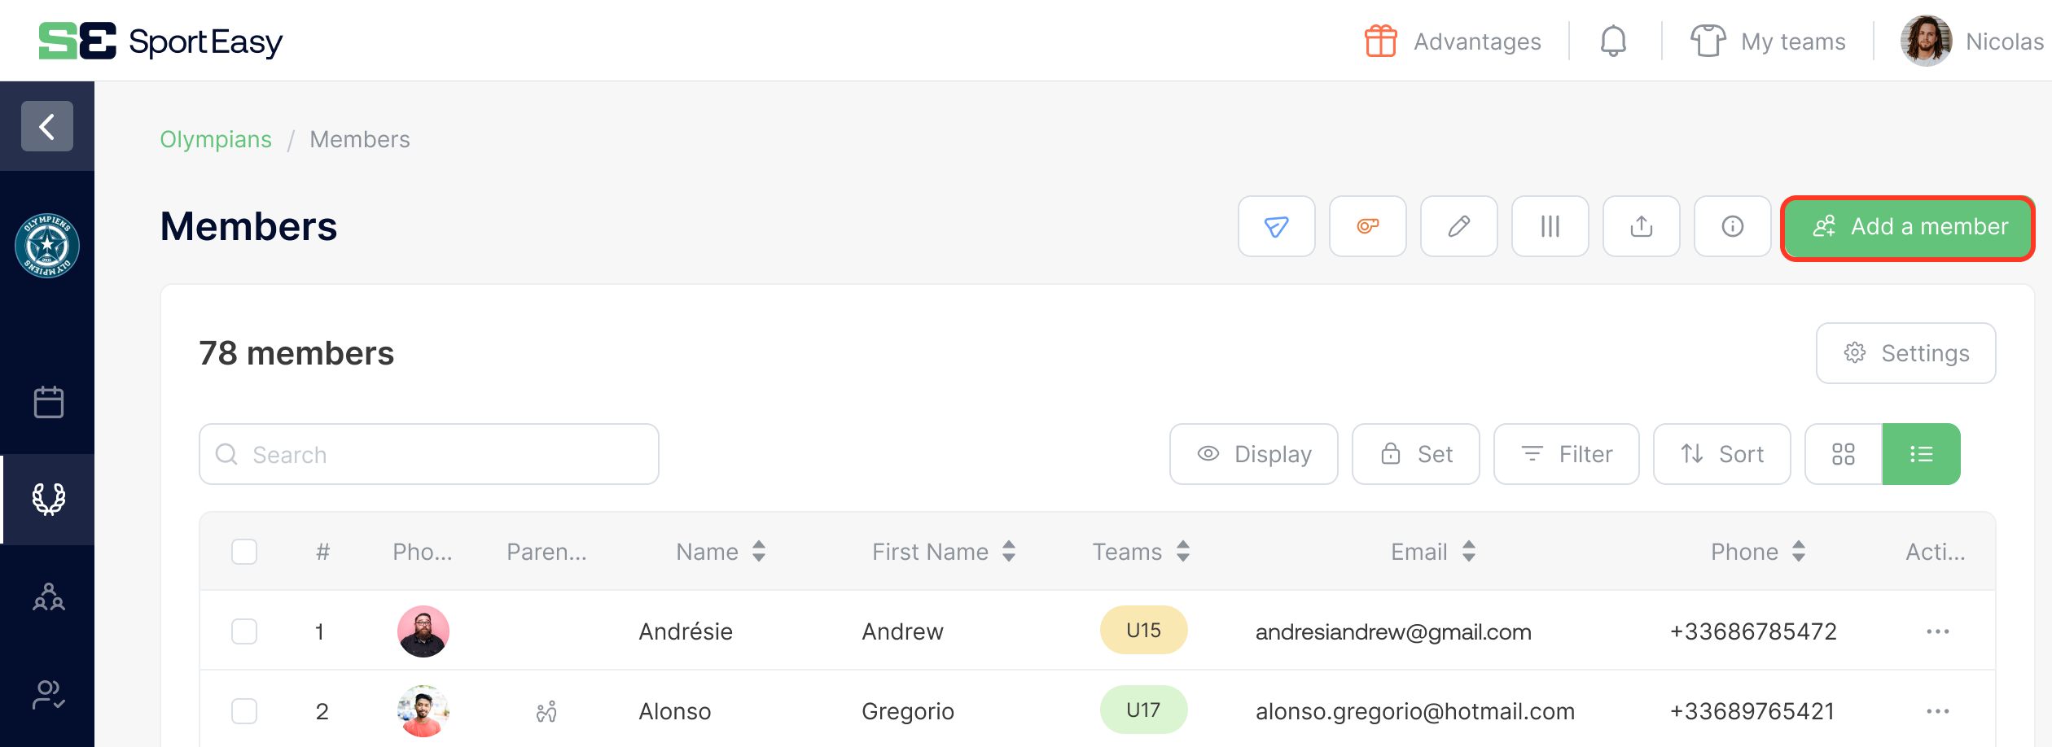Click inside the Search field
The width and height of the screenshot is (2052, 747).
[429, 453]
